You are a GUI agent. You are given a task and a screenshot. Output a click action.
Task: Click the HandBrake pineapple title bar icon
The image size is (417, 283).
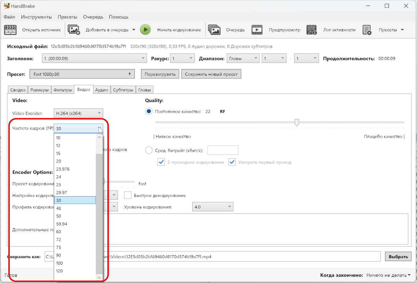[x=7, y=6]
